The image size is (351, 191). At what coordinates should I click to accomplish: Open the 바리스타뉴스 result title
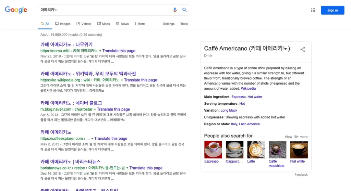(71, 162)
